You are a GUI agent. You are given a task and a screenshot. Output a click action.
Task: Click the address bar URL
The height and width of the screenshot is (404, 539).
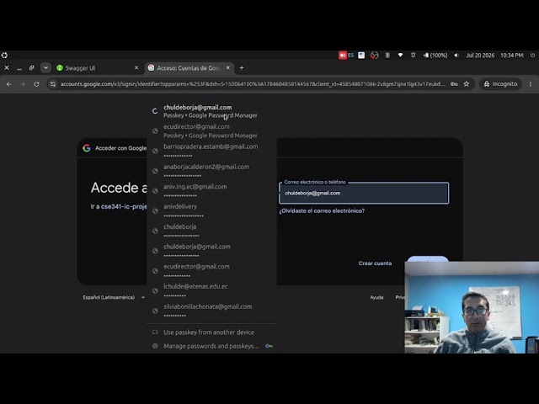click(x=253, y=84)
